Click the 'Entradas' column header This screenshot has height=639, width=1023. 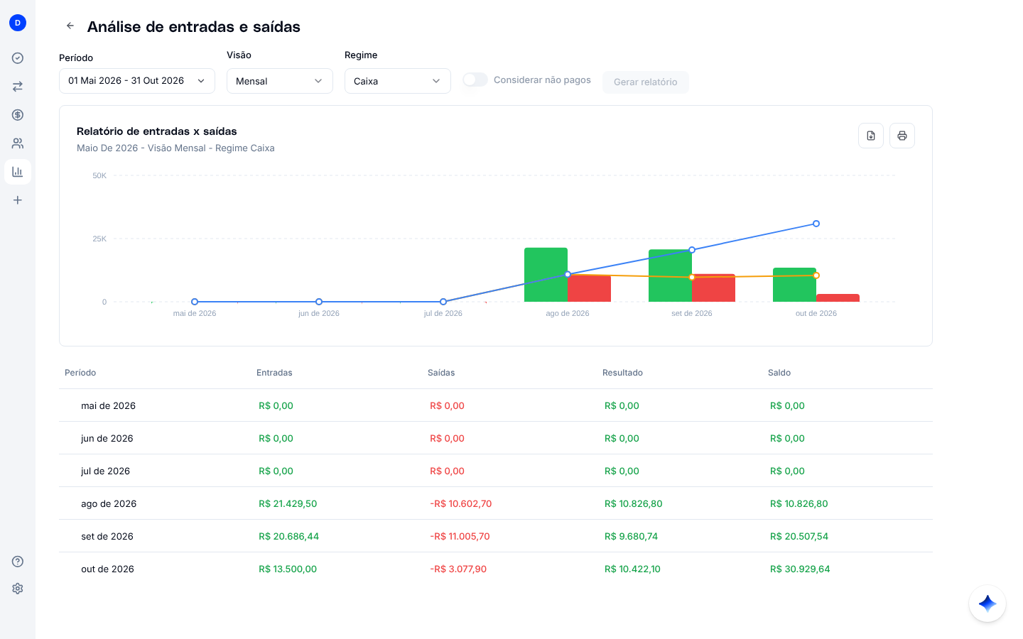(274, 373)
